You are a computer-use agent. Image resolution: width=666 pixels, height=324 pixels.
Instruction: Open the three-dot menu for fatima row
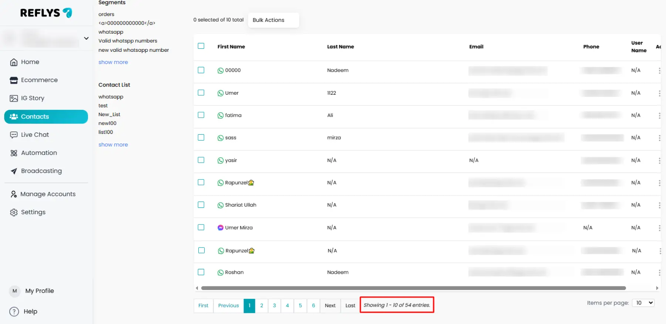click(659, 115)
